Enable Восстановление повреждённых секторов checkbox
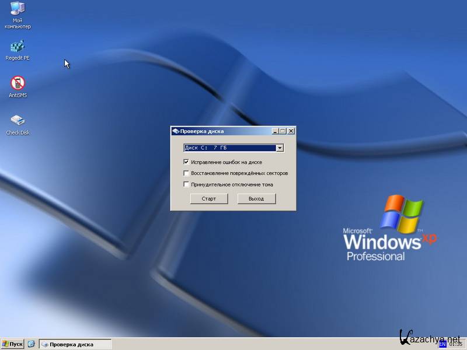 pos(186,173)
